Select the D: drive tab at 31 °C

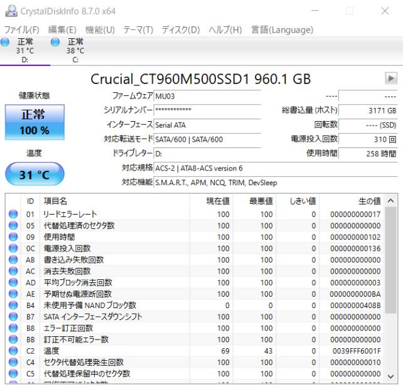25,51
